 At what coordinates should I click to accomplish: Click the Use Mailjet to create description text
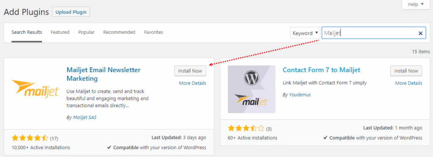click(108, 99)
